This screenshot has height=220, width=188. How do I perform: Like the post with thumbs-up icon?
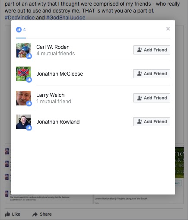13,214
